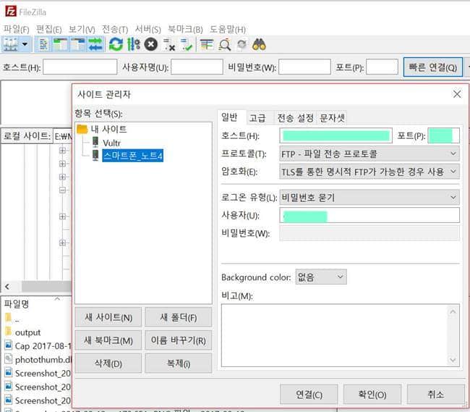Click the 취소 cancel button
470x412 pixels.
[435, 395]
